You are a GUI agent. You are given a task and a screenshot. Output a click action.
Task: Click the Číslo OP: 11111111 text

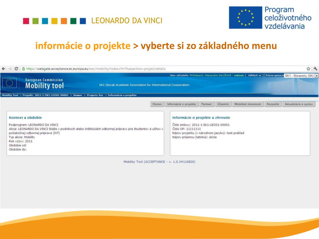pos(186,129)
